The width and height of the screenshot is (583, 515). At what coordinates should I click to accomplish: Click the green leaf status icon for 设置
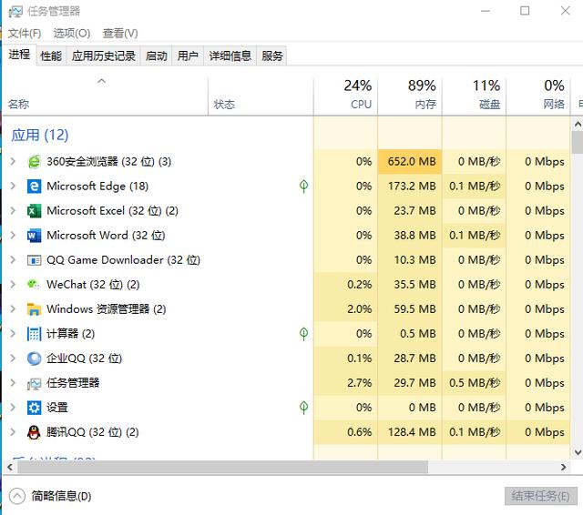click(303, 408)
